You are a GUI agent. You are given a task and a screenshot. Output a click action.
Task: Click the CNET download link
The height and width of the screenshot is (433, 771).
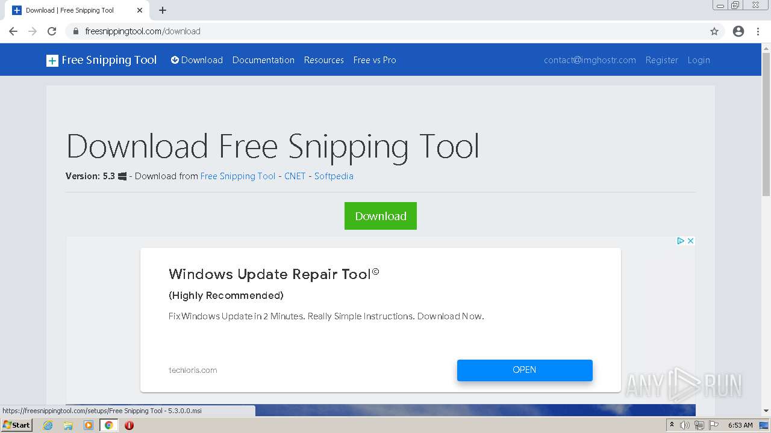coord(295,176)
